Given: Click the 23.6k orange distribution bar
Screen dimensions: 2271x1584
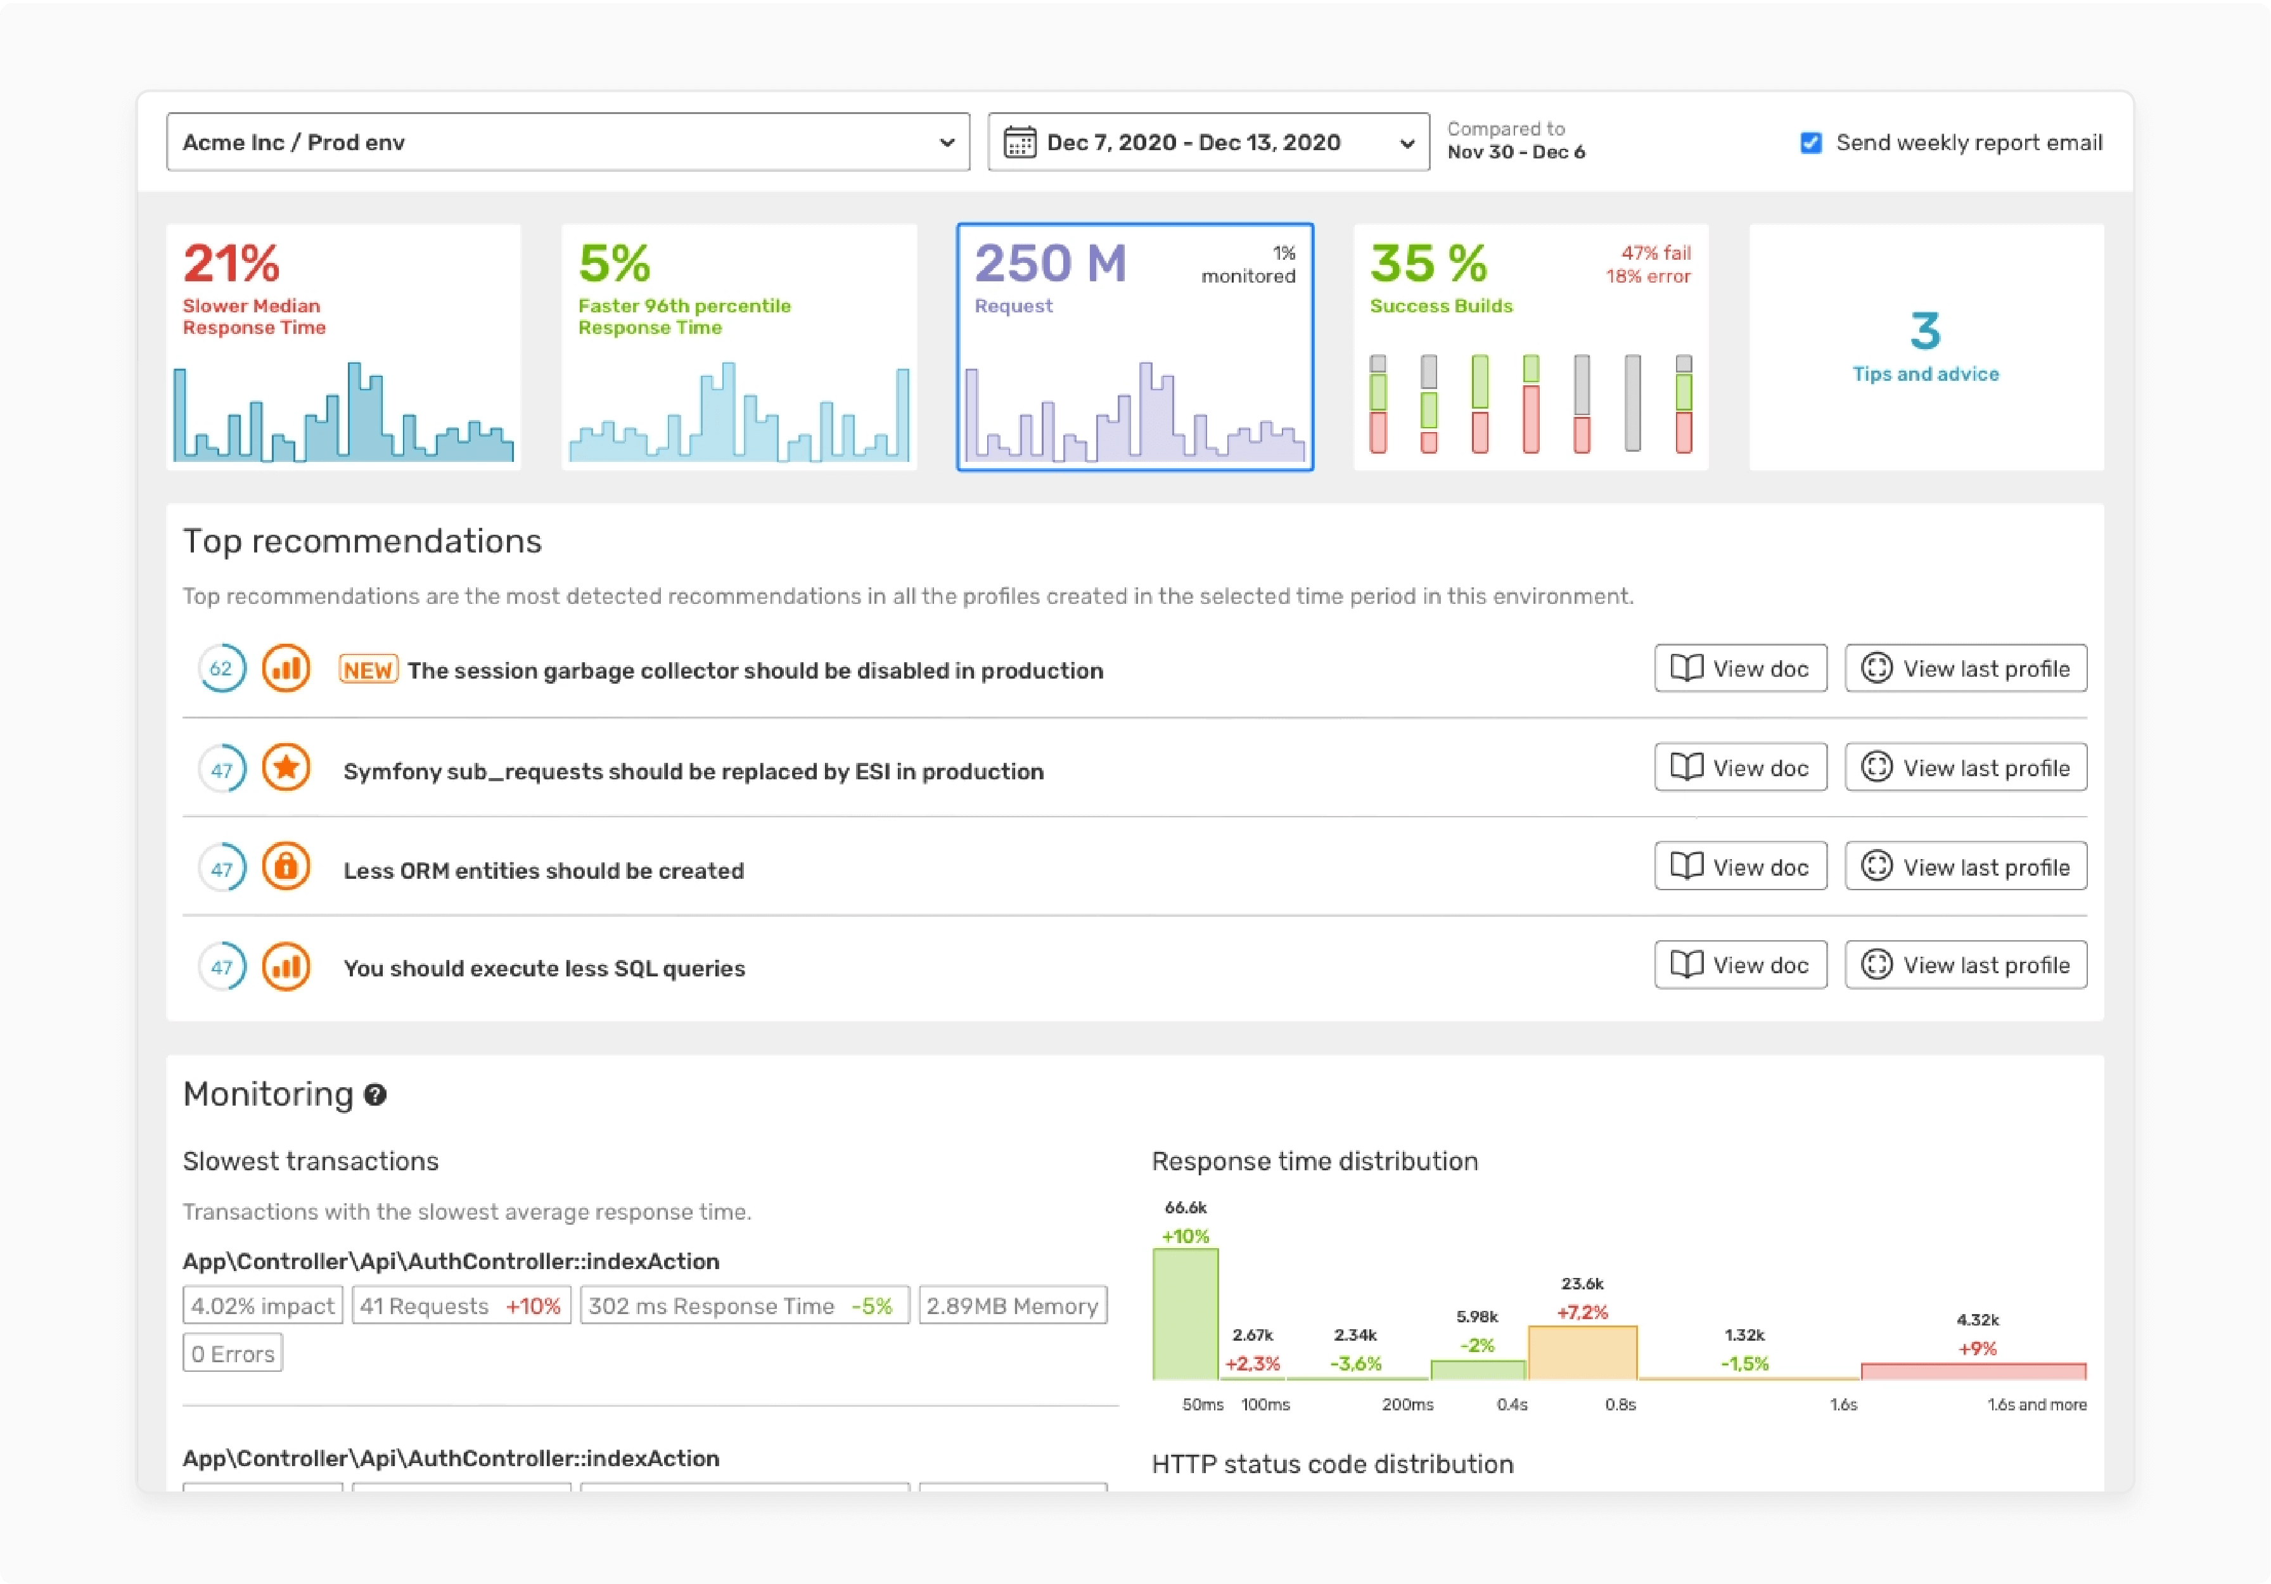Looking at the screenshot, I should 1583,1353.
